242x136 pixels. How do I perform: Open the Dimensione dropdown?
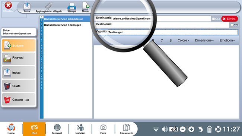pos(204,40)
